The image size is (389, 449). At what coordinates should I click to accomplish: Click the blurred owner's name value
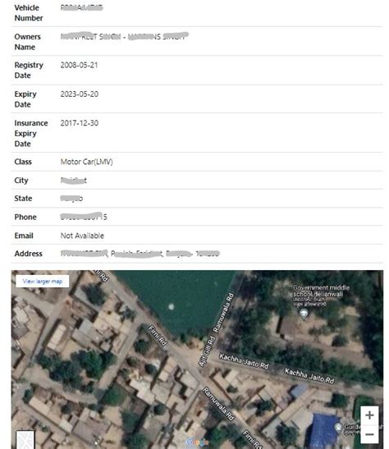(x=125, y=36)
